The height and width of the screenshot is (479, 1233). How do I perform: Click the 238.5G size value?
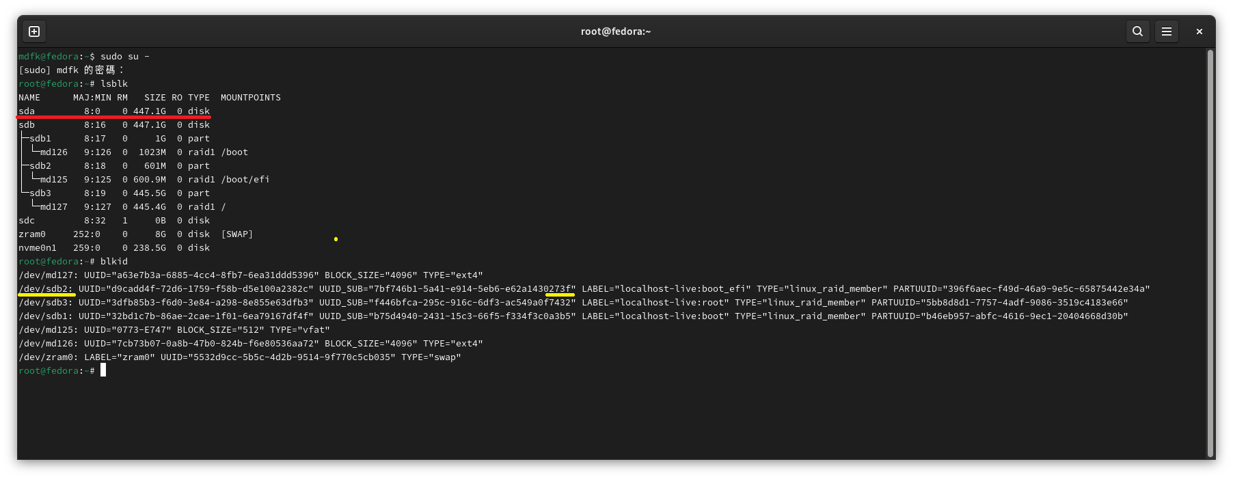(x=150, y=248)
